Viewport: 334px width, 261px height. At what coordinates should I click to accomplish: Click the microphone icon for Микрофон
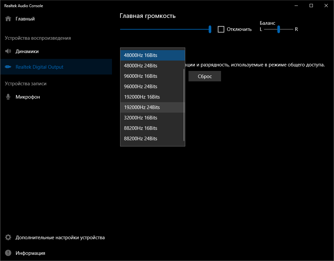tap(8, 97)
